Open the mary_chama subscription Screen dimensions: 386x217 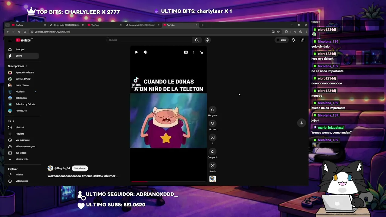point(22,85)
